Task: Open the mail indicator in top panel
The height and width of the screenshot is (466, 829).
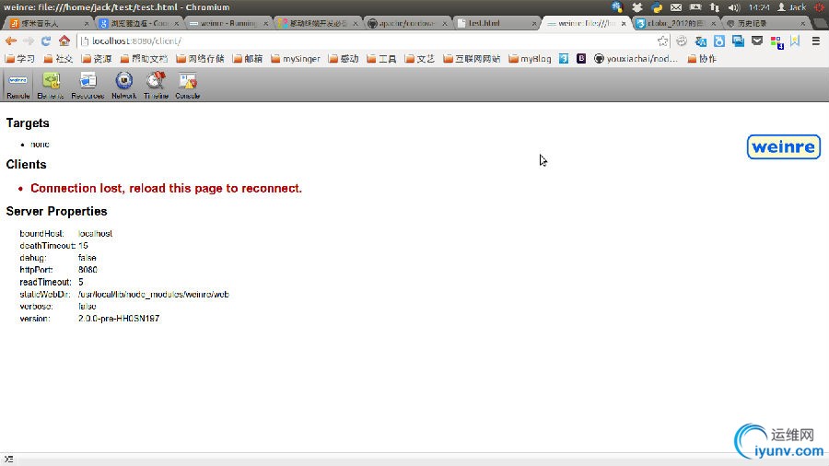Action: [x=676, y=6]
